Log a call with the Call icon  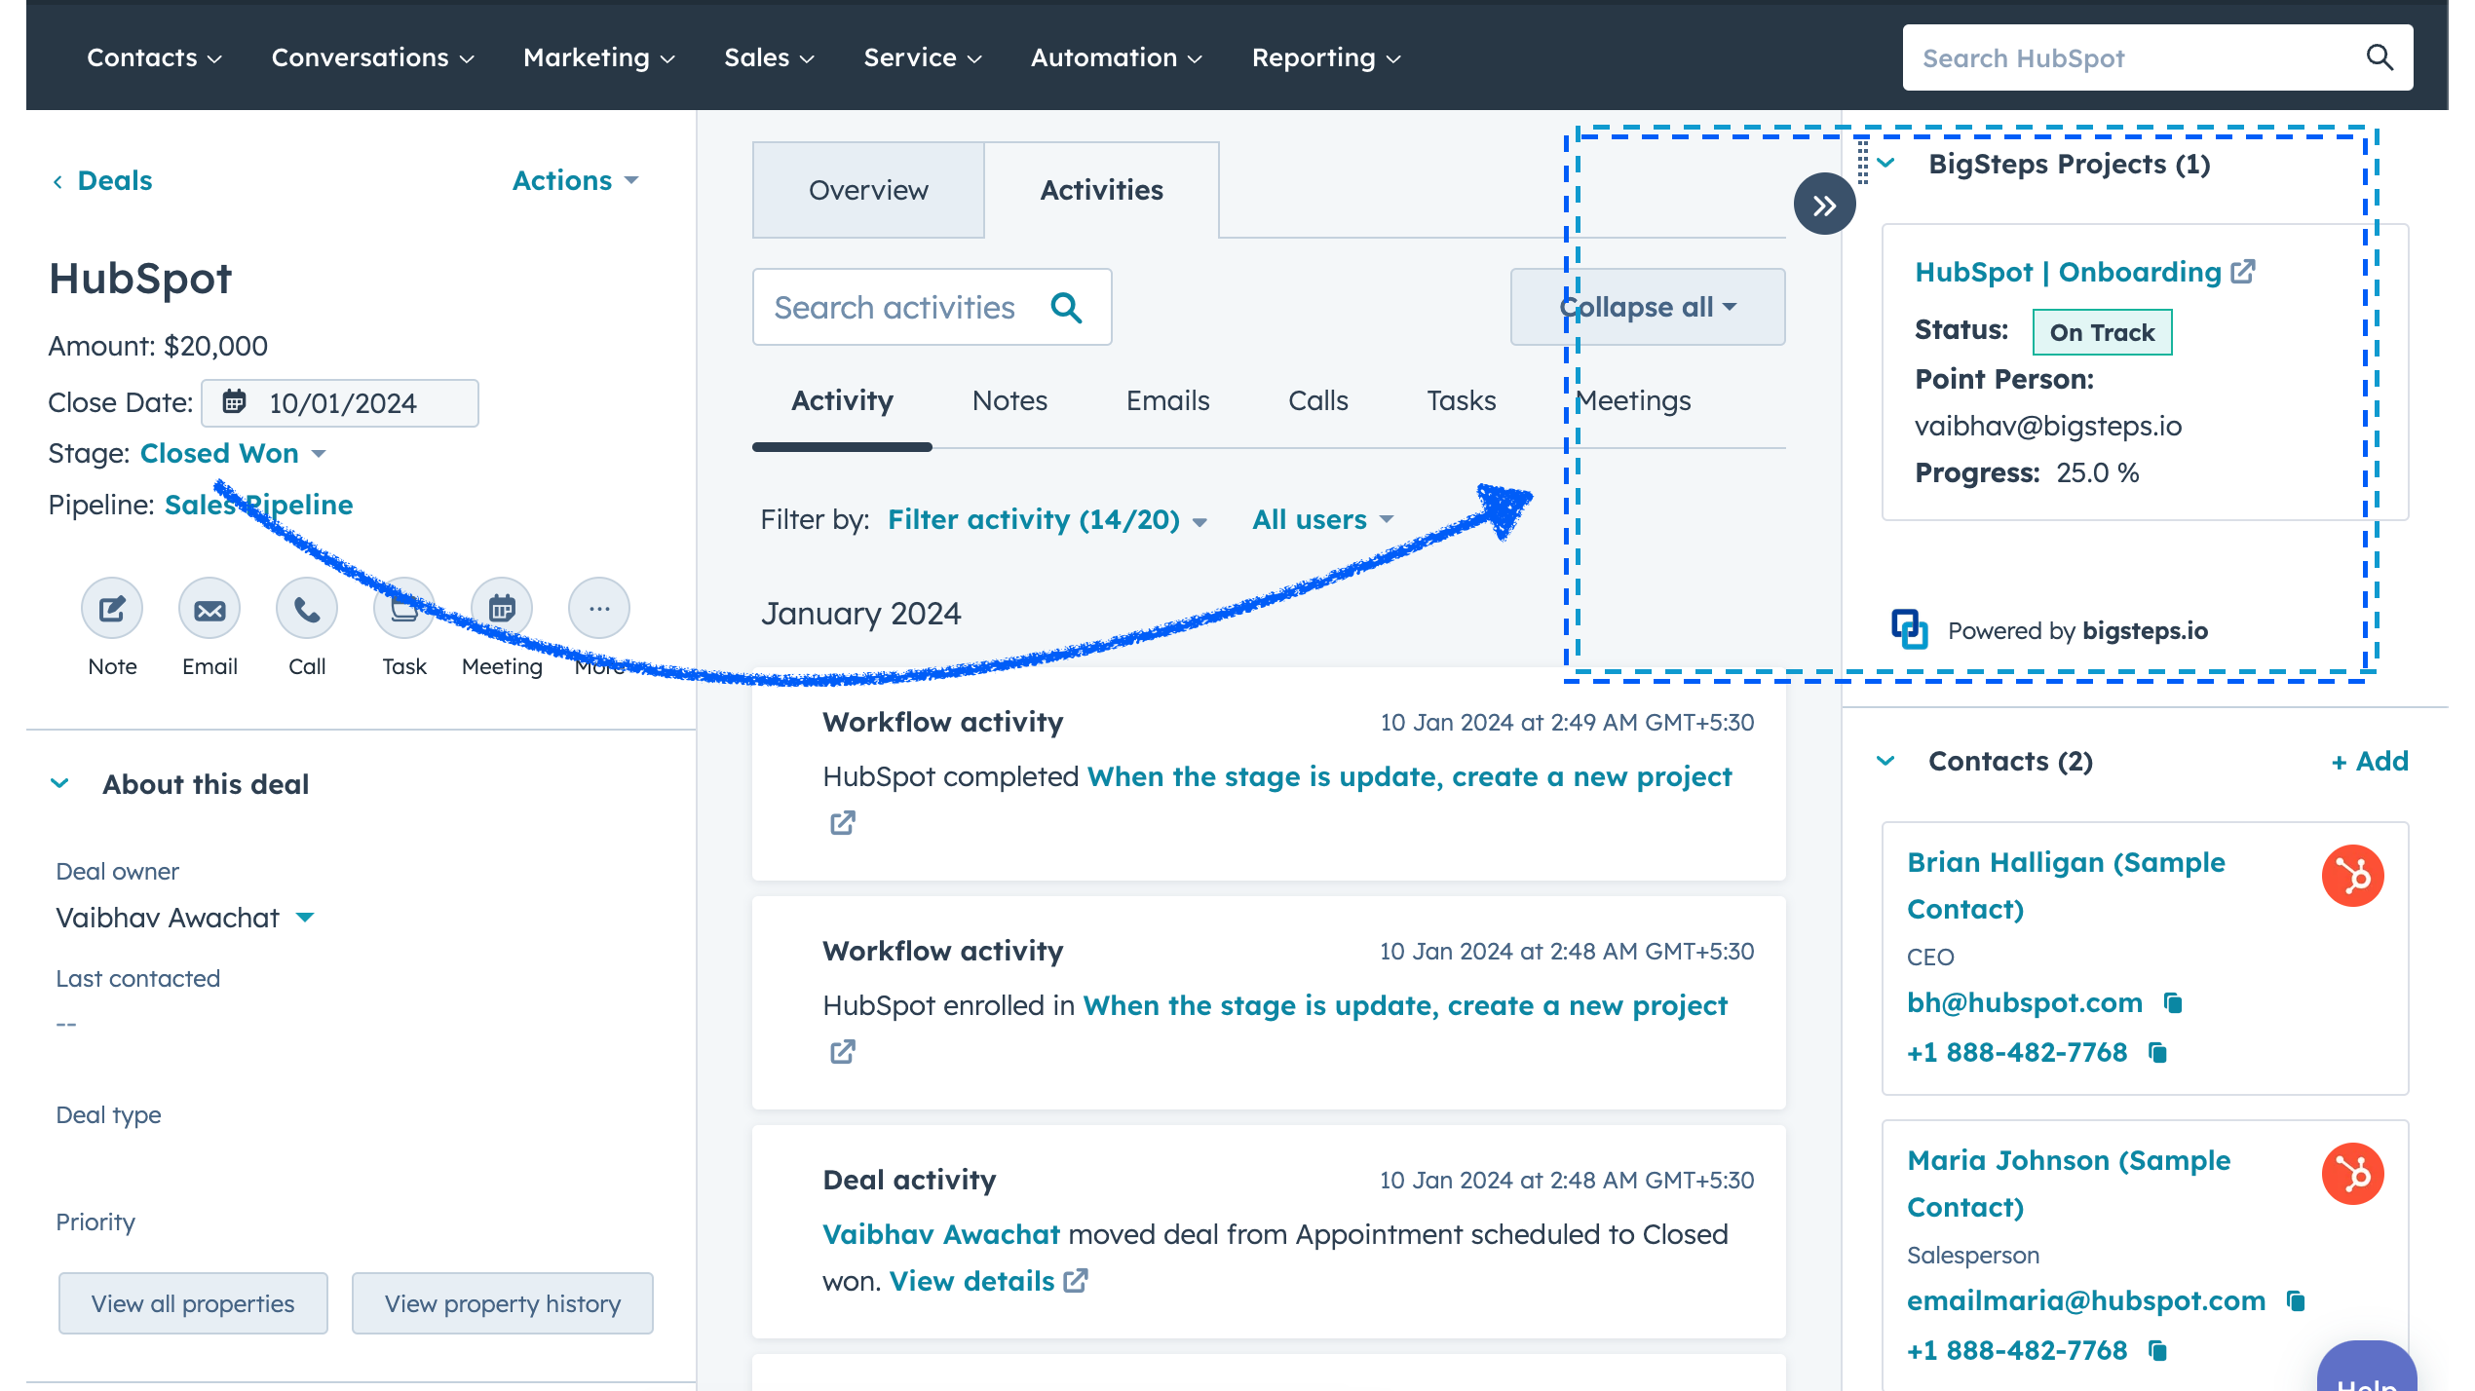coord(306,607)
